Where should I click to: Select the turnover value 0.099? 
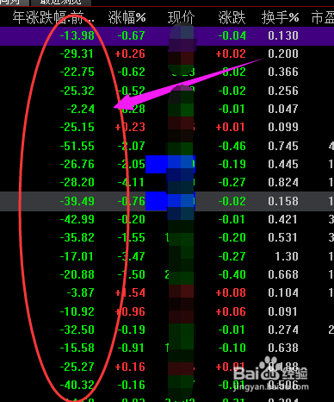coord(283,127)
